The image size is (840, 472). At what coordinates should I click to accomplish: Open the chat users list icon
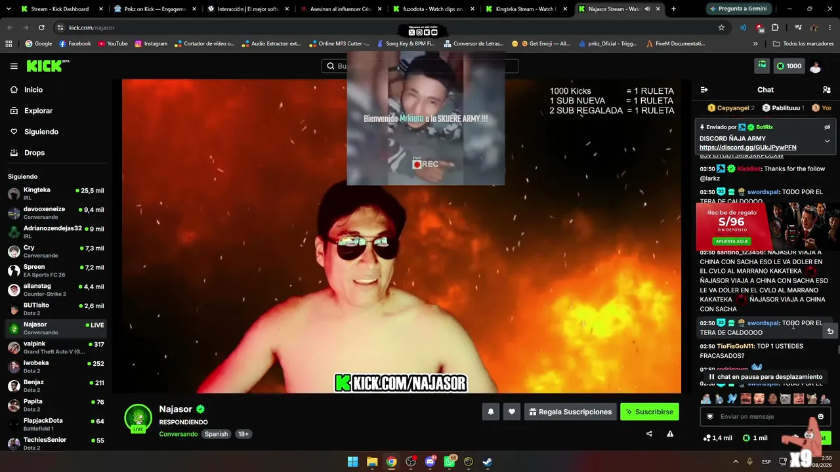click(x=827, y=90)
